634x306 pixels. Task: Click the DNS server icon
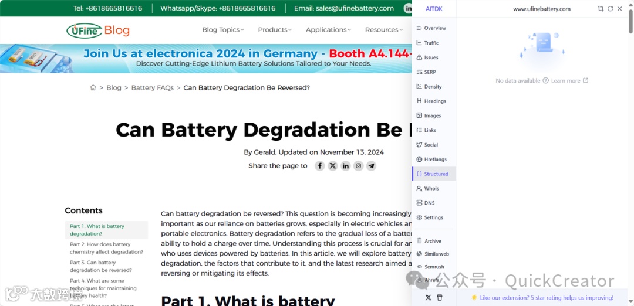419,203
